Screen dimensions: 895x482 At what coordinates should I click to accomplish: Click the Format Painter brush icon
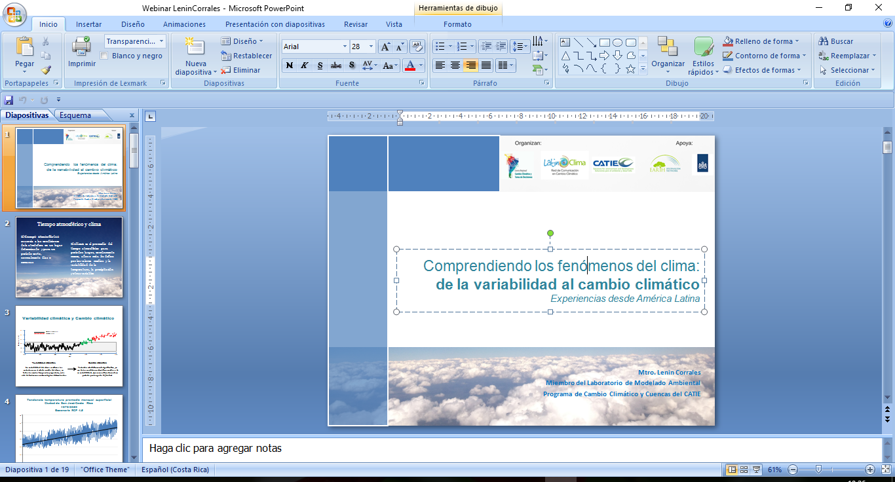[46, 70]
